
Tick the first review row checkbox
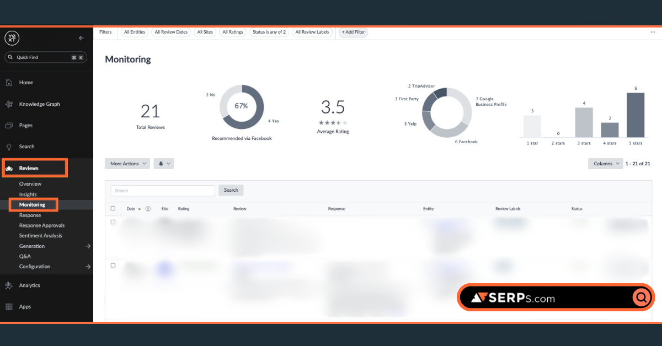(113, 222)
